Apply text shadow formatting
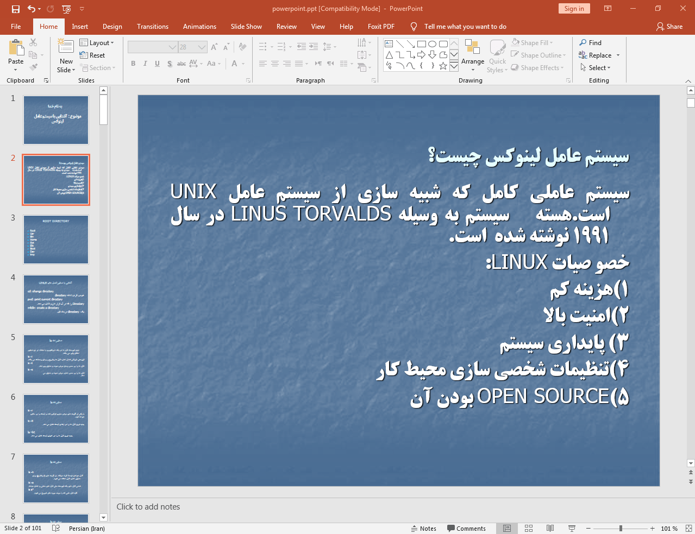Screen dimensions: 695x534 tap(170, 64)
